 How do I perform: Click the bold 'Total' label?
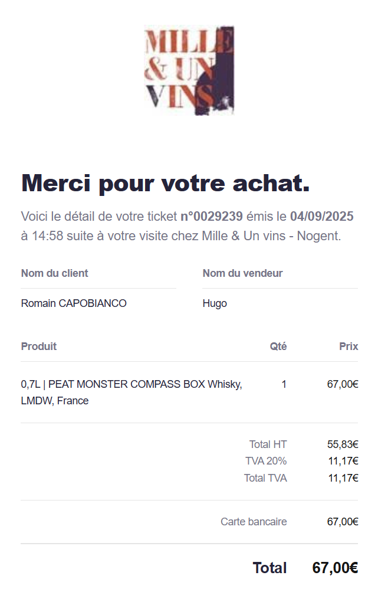269,568
